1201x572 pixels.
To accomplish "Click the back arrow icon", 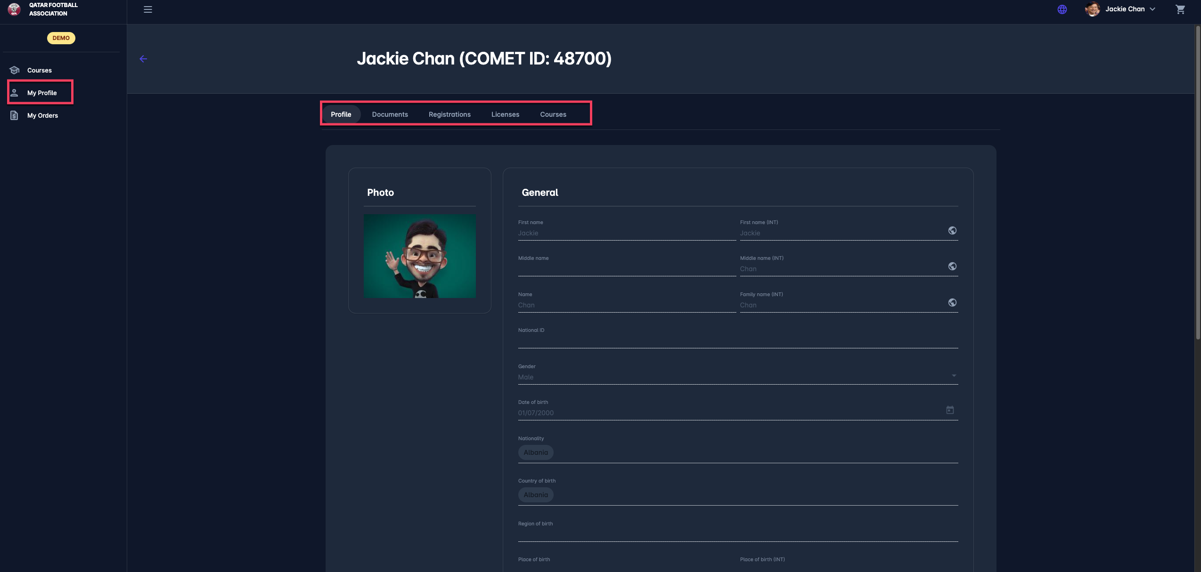I will pos(143,59).
